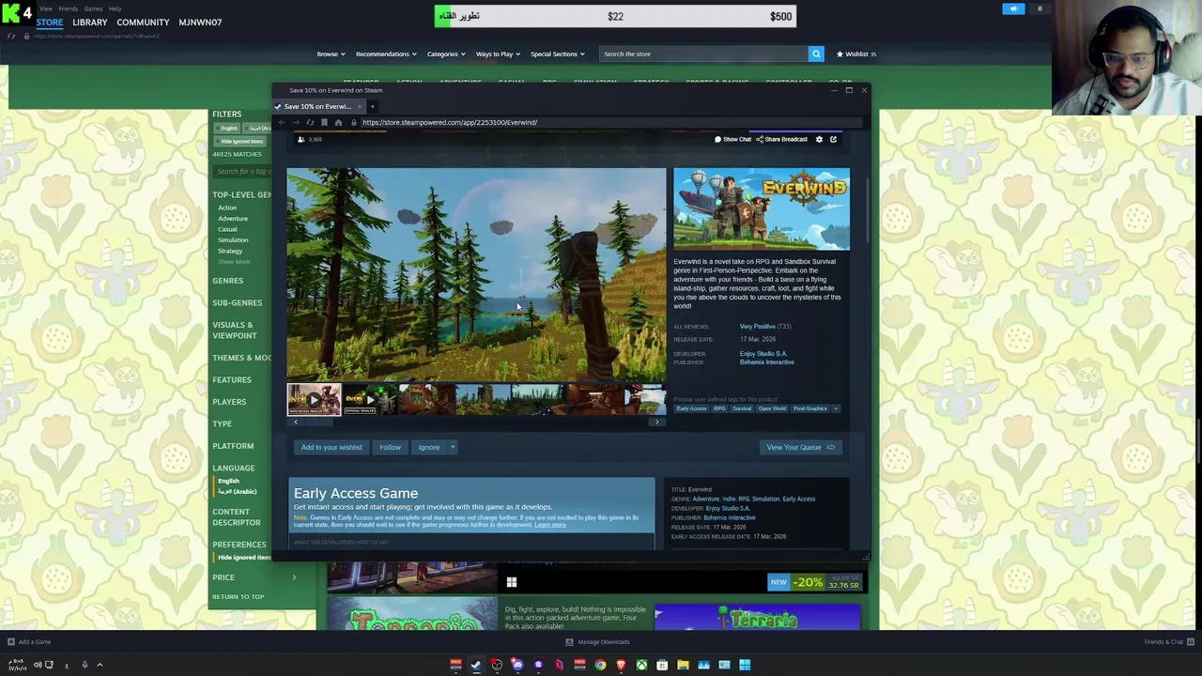Open the Browse dropdown menu
Screen dimensions: 1202x676
point(331,54)
